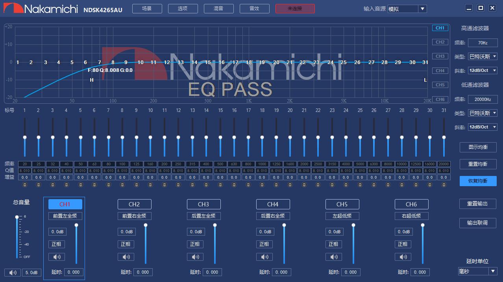The width and height of the screenshot is (503, 282).
Task: Select the L low-pass marker on the graph
Action: [x=425, y=80]
